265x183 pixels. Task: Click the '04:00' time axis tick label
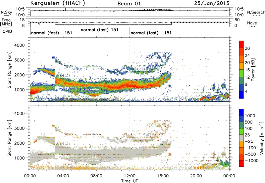point(63,176)
